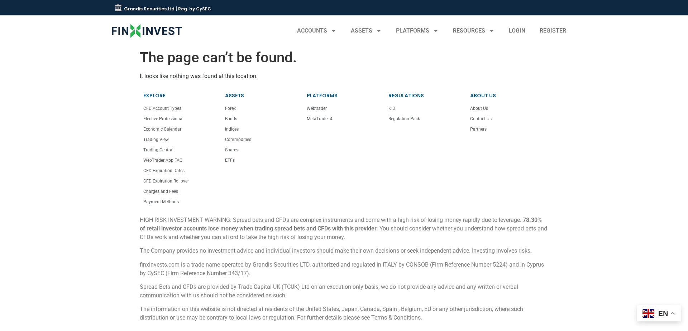Screen dimensions: 688x331
Task: Click the Contact Us link under ABOUT US
Action: pos(481,118)
